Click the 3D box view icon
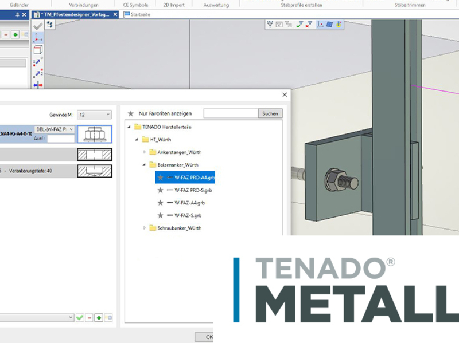 (x=38, y=50)
